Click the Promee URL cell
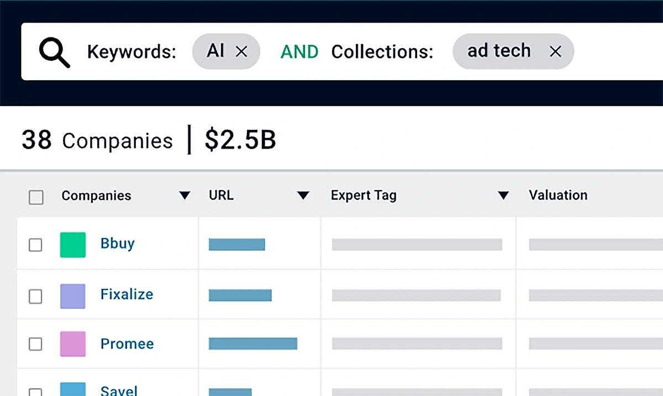Image resolution: width=663 pixels, height=396 pixels. pyautogui.click(x=260, y=344)
